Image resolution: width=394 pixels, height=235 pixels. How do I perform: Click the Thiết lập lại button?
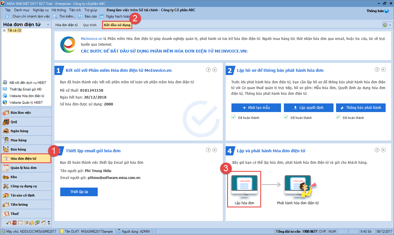tap(79, 192)
